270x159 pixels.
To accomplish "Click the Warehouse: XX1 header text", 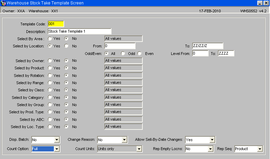I will coord(43,11).
